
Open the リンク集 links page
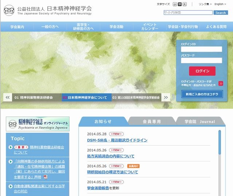coord(205,4)
